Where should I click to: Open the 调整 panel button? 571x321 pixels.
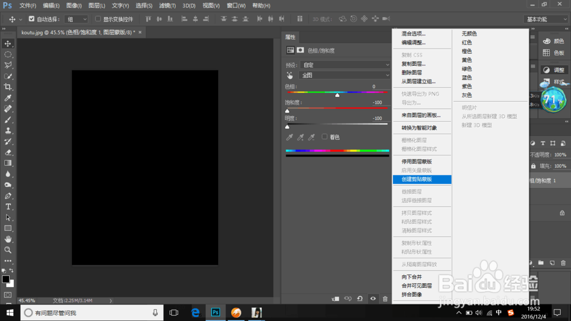553,70
